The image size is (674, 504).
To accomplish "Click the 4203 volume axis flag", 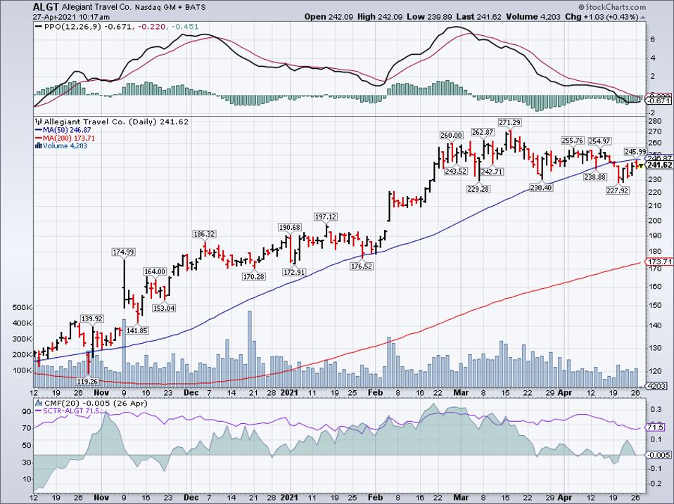I will point(657,387).
